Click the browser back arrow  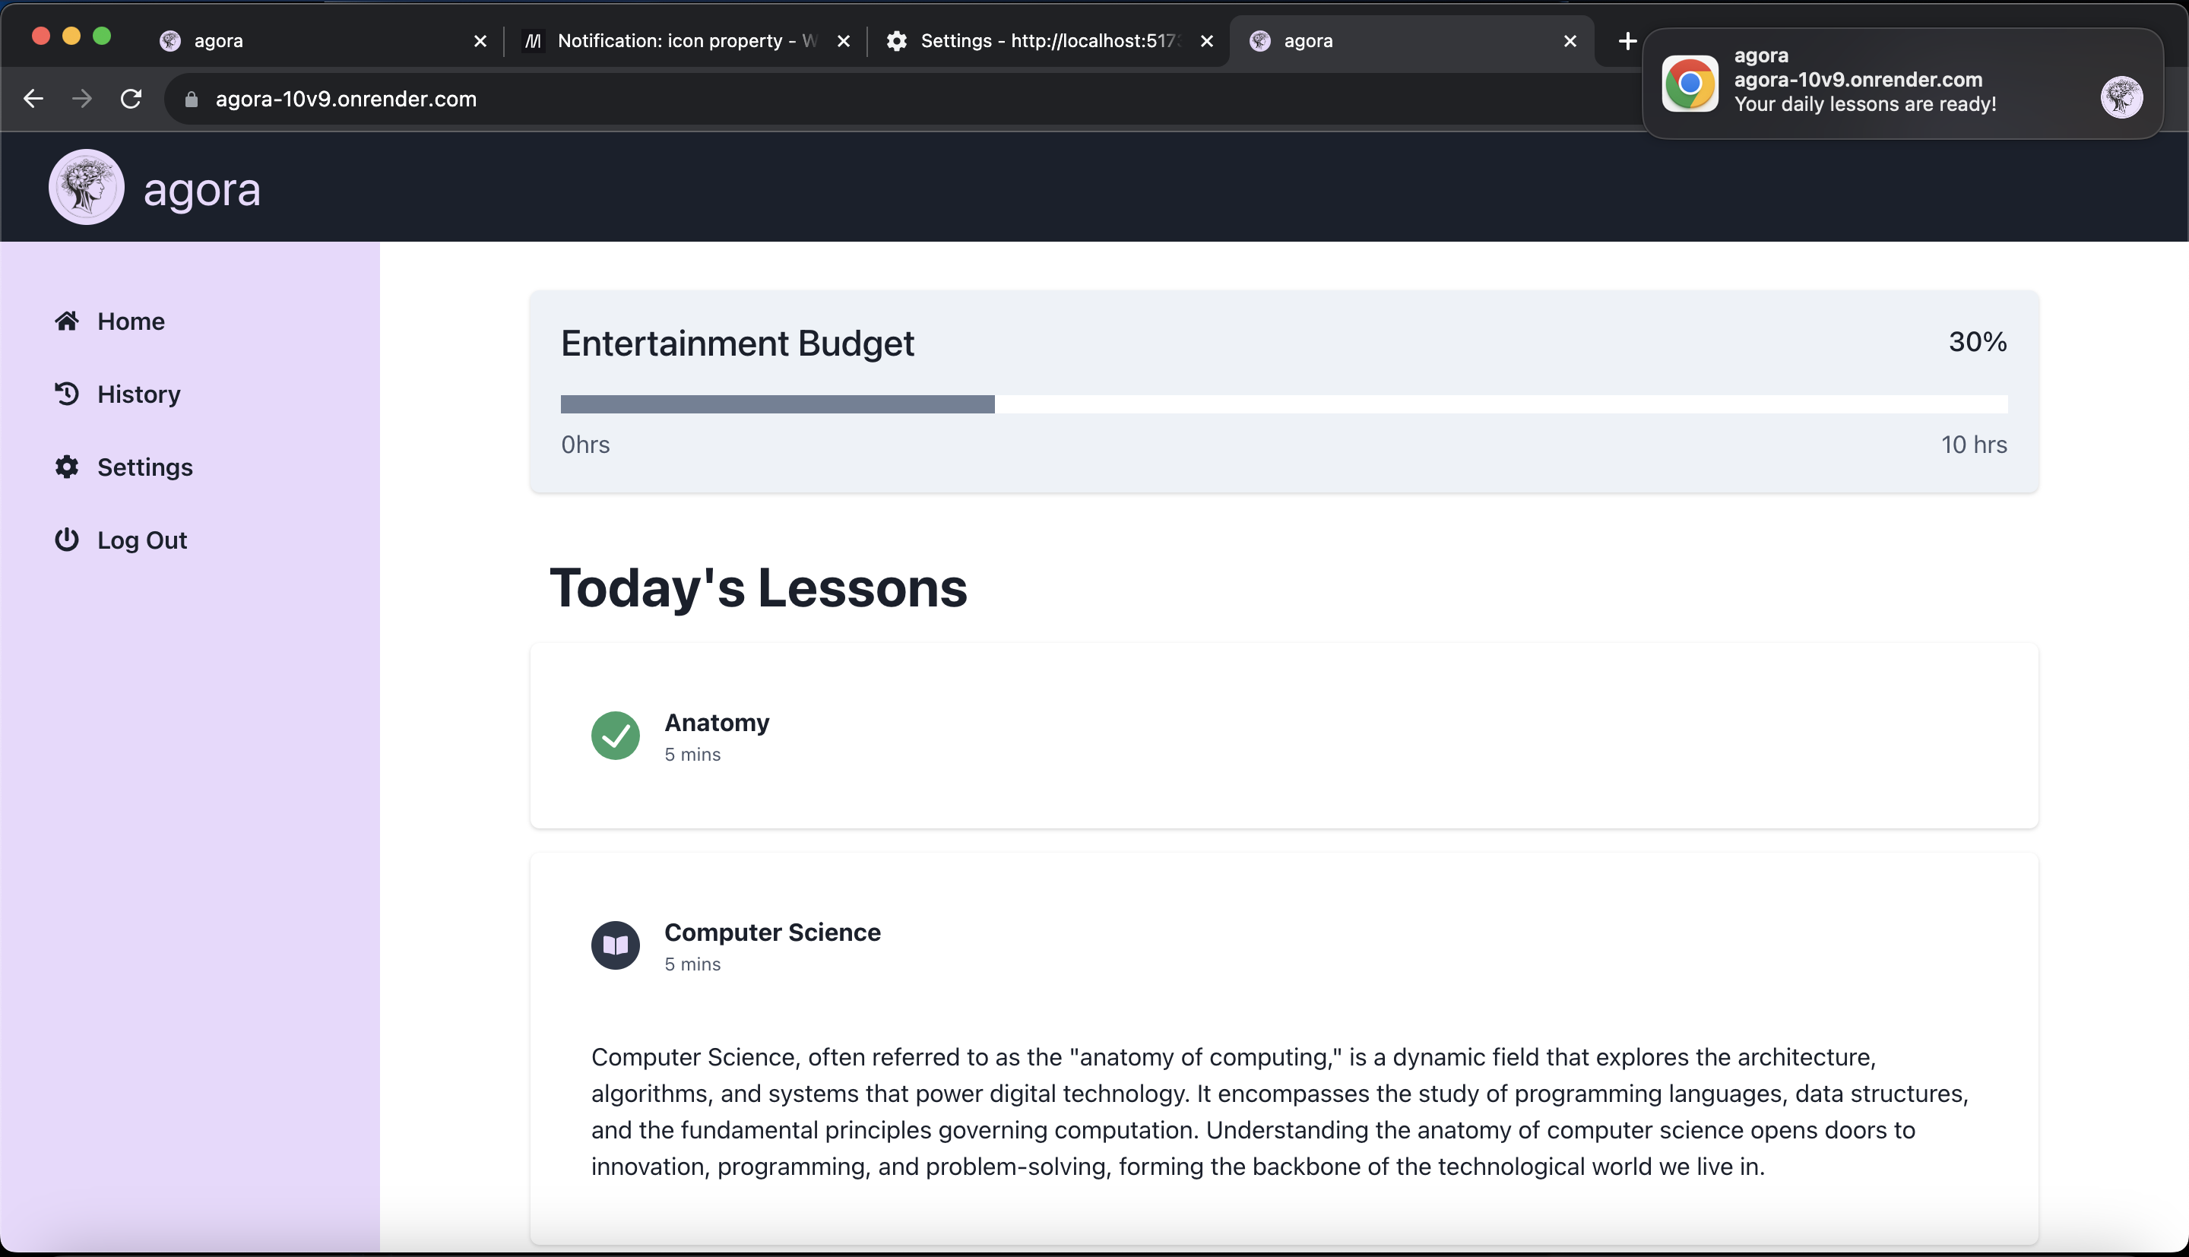click(x=33, y=100)
